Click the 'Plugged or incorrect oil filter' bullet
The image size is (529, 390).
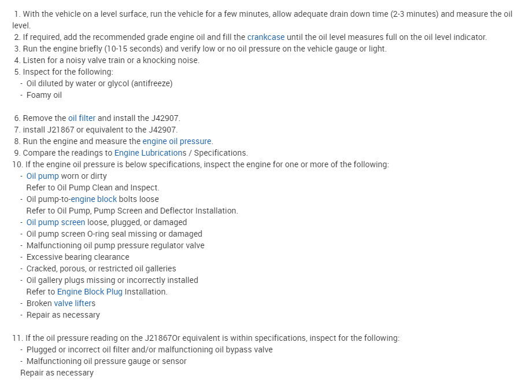[x=149, y=349]
